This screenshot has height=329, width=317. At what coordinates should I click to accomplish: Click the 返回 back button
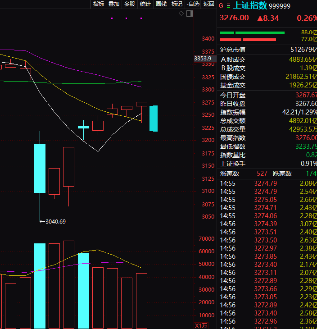(208, 4)
